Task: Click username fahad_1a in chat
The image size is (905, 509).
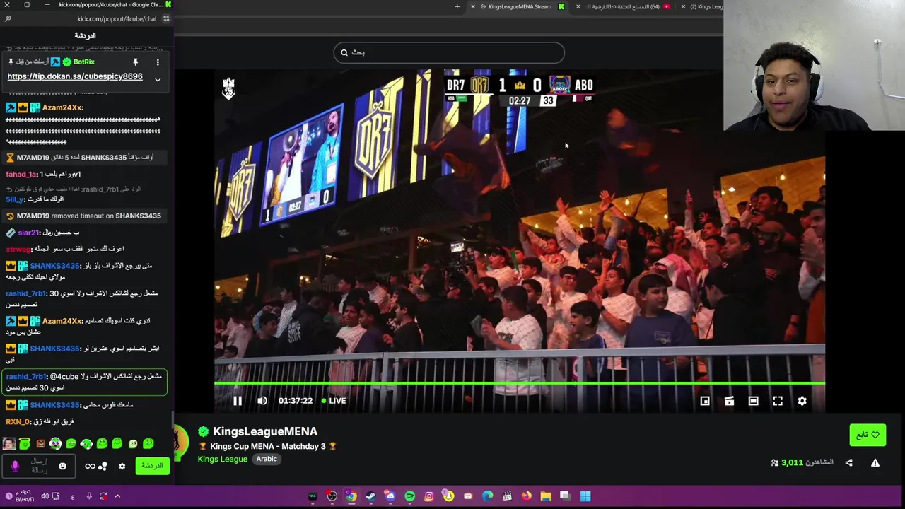Action: pyautogui.click(x=21, y=174)
